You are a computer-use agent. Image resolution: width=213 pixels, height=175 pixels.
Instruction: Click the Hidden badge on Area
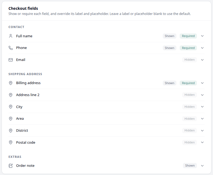tap(190, 119)
